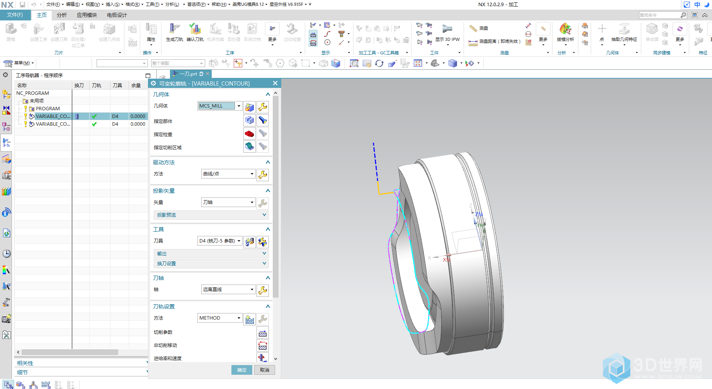This screenshot has width=712, height=389.
Task: Click the display part flashlight icon for 指定部件
Action: (x=263, y=120)
